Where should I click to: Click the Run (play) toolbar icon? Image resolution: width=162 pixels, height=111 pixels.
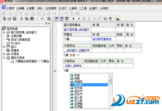(x=74, y=19)
